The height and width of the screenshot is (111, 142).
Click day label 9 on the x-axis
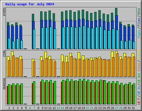click(x=42, y=108)
